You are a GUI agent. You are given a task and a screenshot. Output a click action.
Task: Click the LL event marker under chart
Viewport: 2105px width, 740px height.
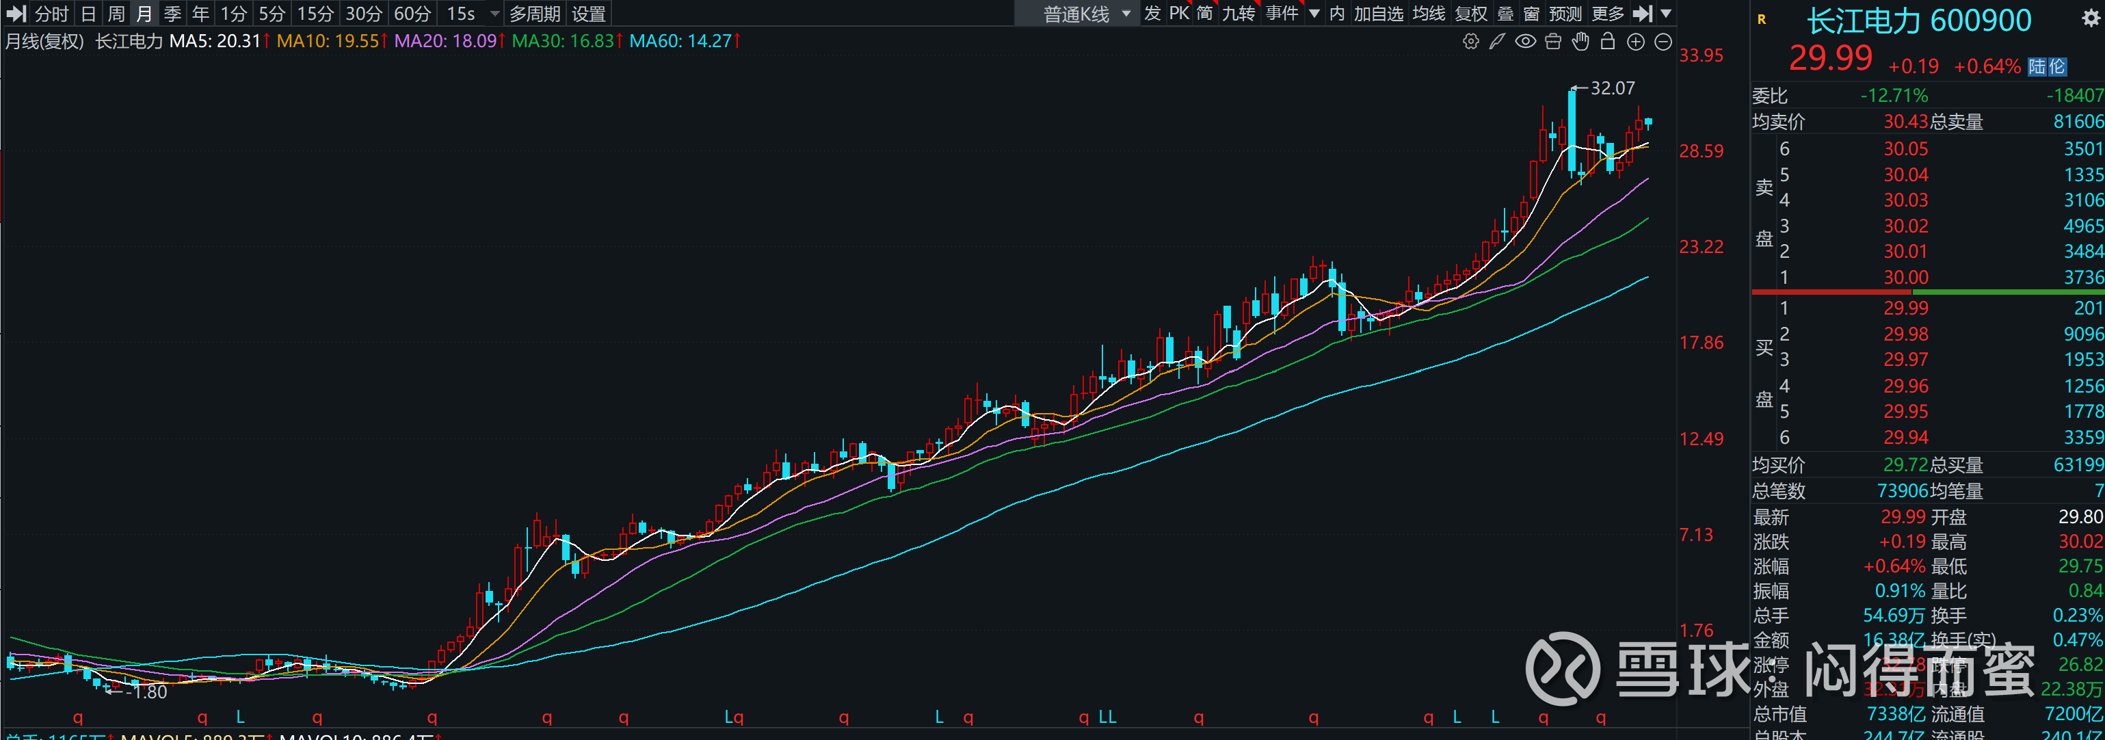(x=1107, y=717)
